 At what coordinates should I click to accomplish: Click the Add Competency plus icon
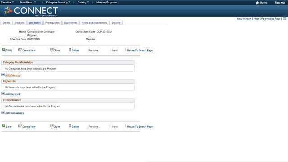pos(3,112)
